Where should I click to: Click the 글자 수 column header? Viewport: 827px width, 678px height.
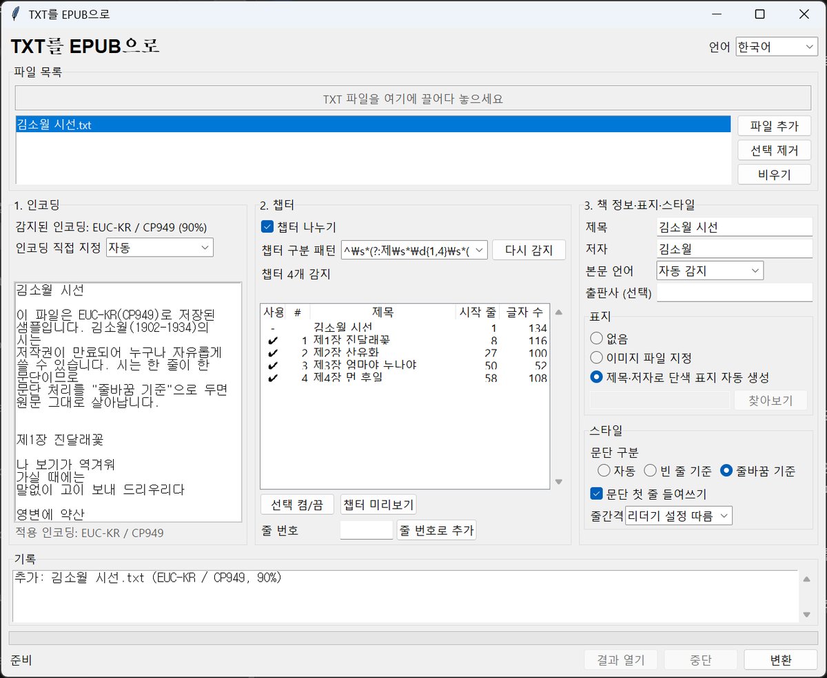(x=524, y=312)
